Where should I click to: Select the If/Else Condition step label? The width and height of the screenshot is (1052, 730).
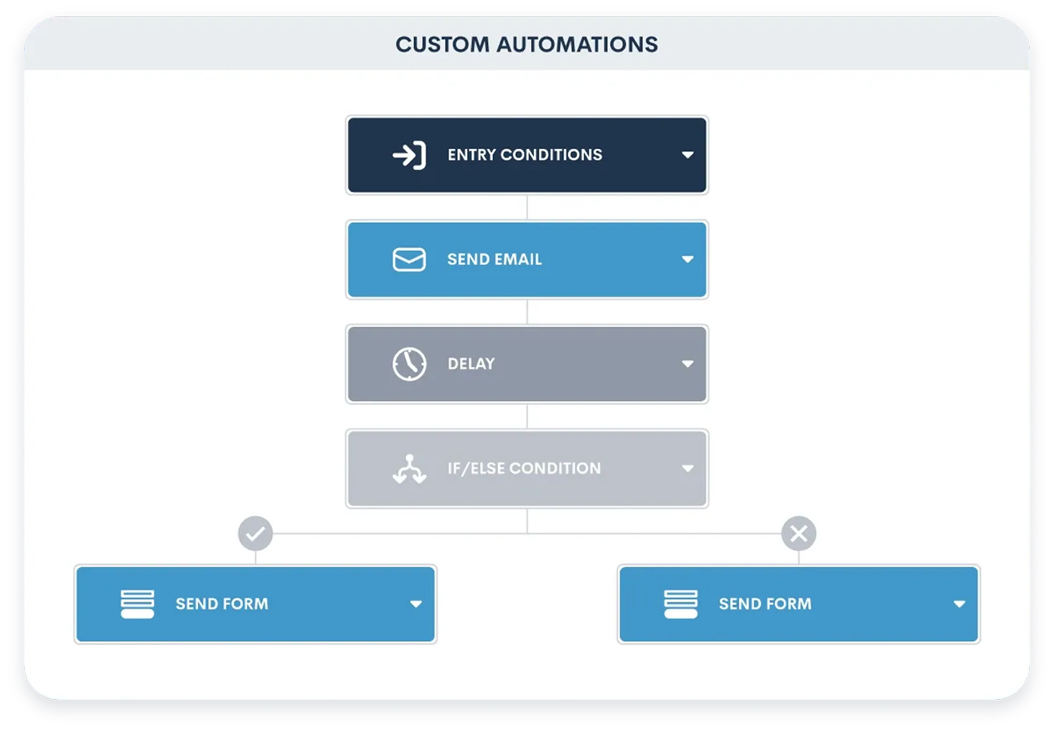point(524,468)
